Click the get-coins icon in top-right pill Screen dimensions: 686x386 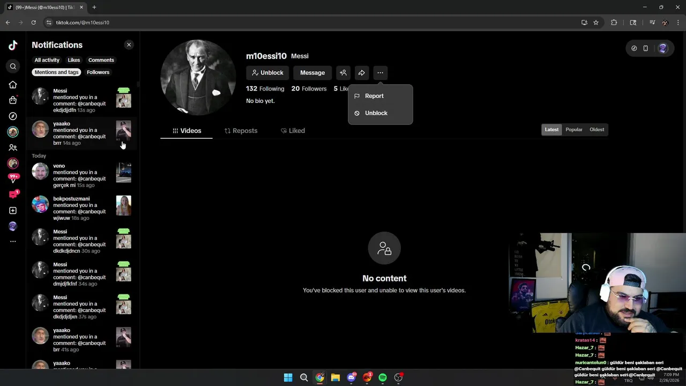click(x=634, y=48)
